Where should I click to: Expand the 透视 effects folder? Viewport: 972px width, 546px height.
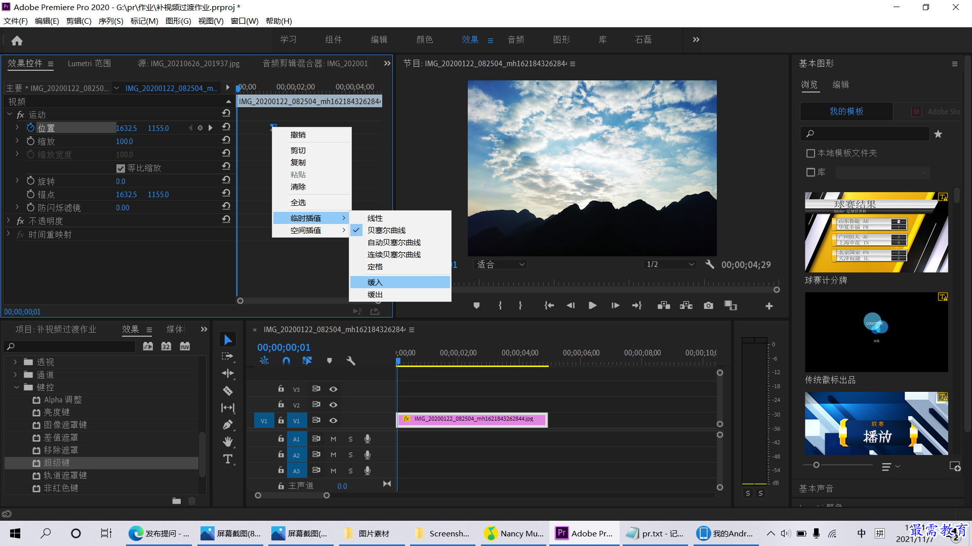(15, 362)
